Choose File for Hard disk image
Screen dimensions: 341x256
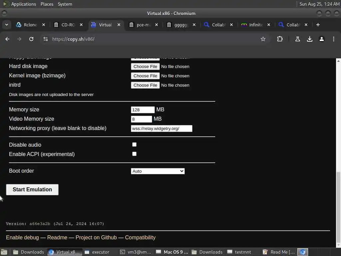pos(145,67)
